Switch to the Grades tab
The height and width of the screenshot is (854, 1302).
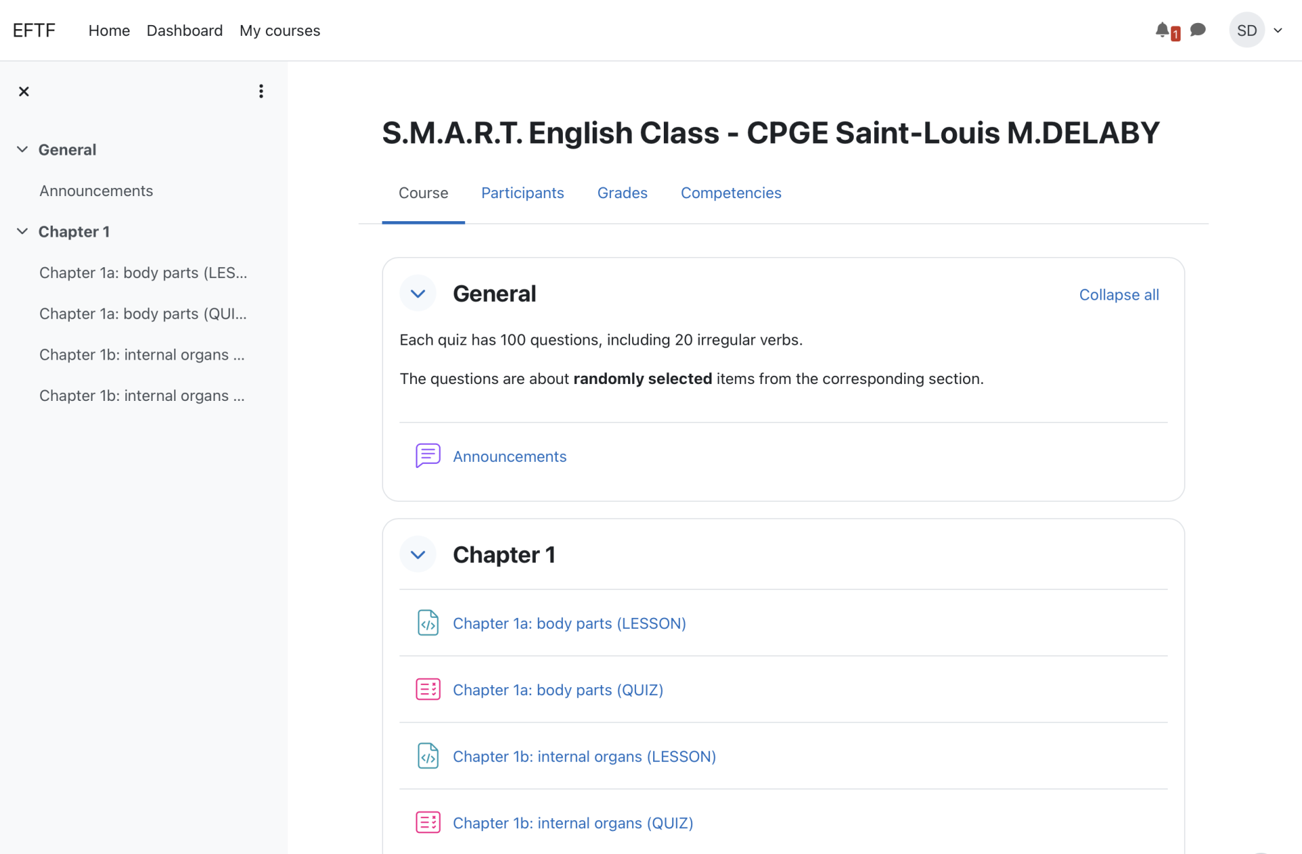tap(622, 193)
